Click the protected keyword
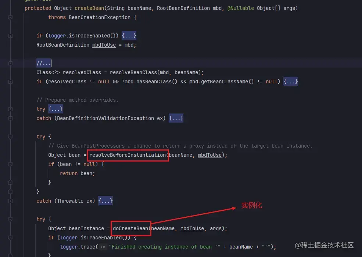 pos(38,8)
